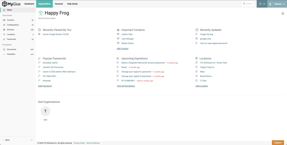This screenshot has width=287, height=145.
Task: Open the Privacy Policy link
Action: click(79, 143)
